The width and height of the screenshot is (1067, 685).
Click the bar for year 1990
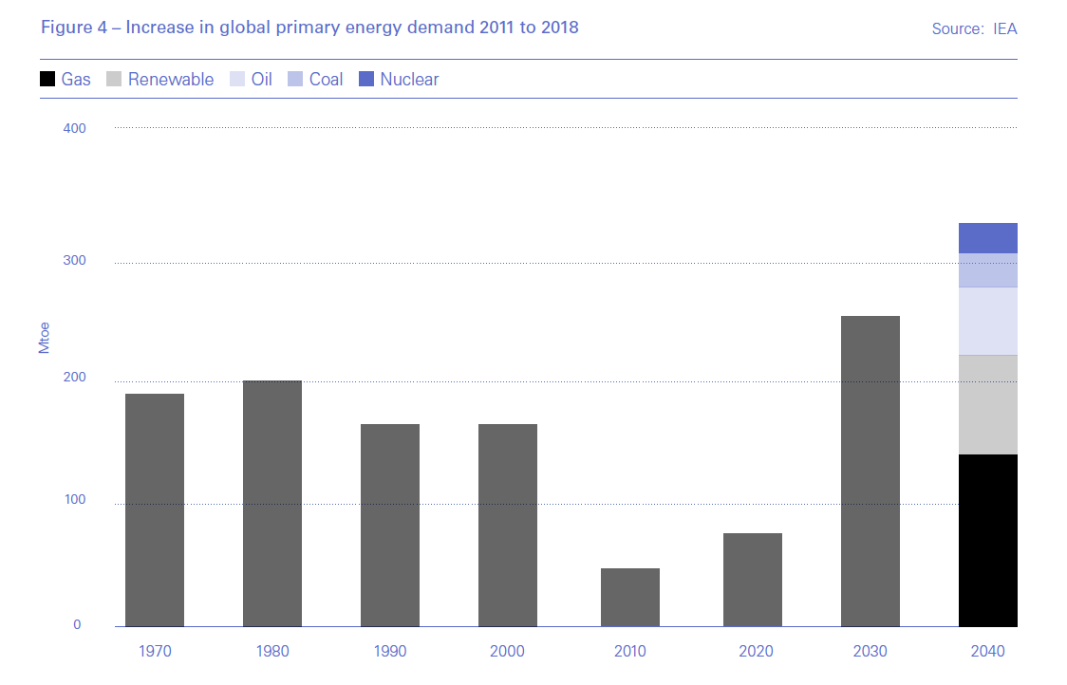pos(390,525)
